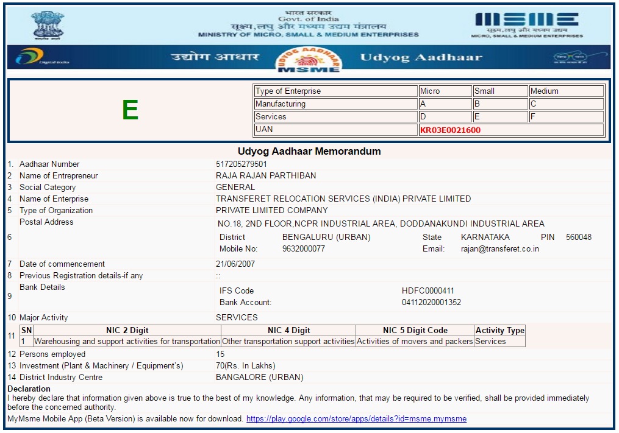Click the UAN label cell
619x433 pixels.
(335, 130)
